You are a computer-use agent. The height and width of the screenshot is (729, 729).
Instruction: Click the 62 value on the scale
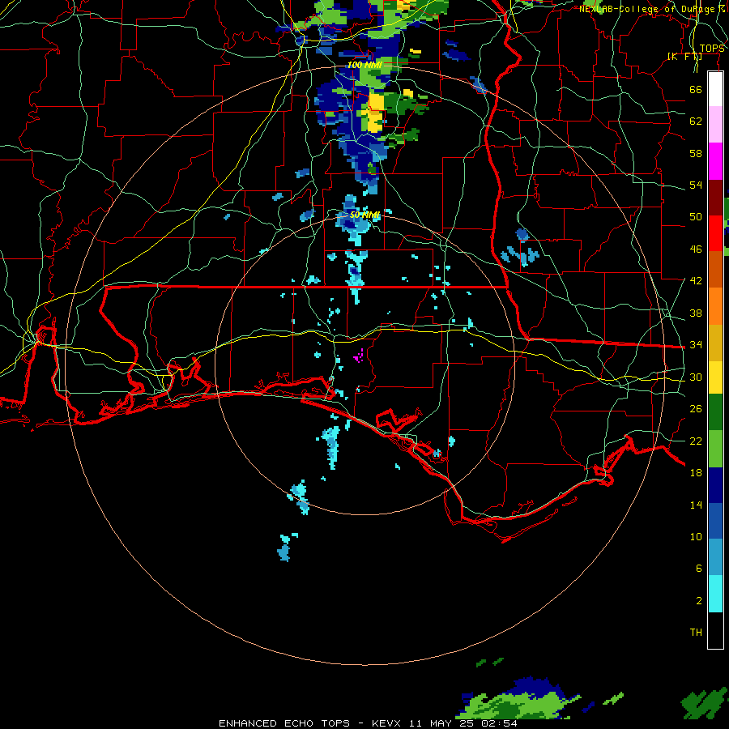click(696, 122)
